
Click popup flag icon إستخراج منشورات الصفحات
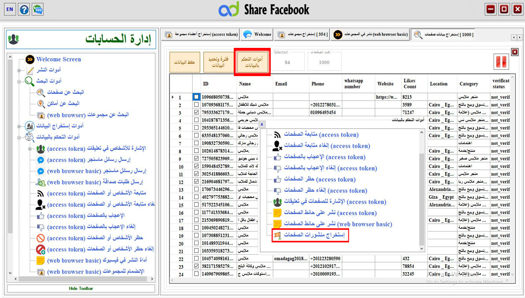(277, 236)
